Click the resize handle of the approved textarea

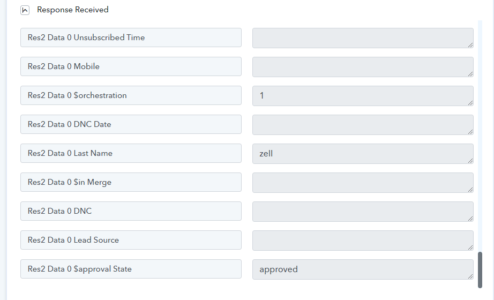click(470, 276)
